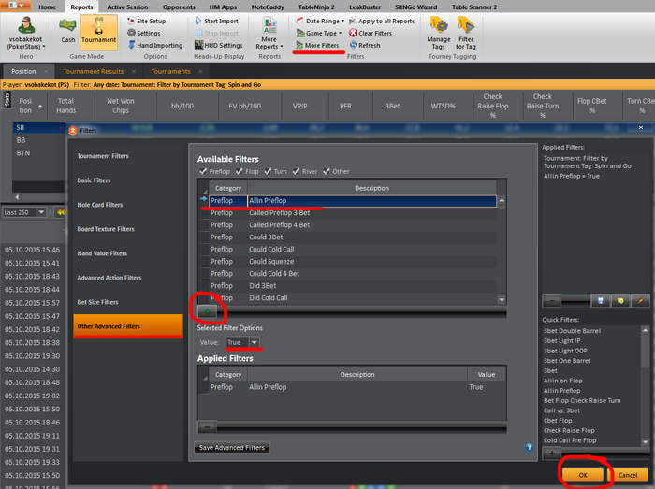Open Hand Importing option
Viewport: 655px width, 489px height.
pyautogui.click(x=155, y=45)
